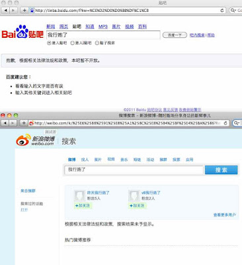Select the 帖子搜索 radio button
Image resolution: width=242 pixels, height=265 pixels.
97,43
